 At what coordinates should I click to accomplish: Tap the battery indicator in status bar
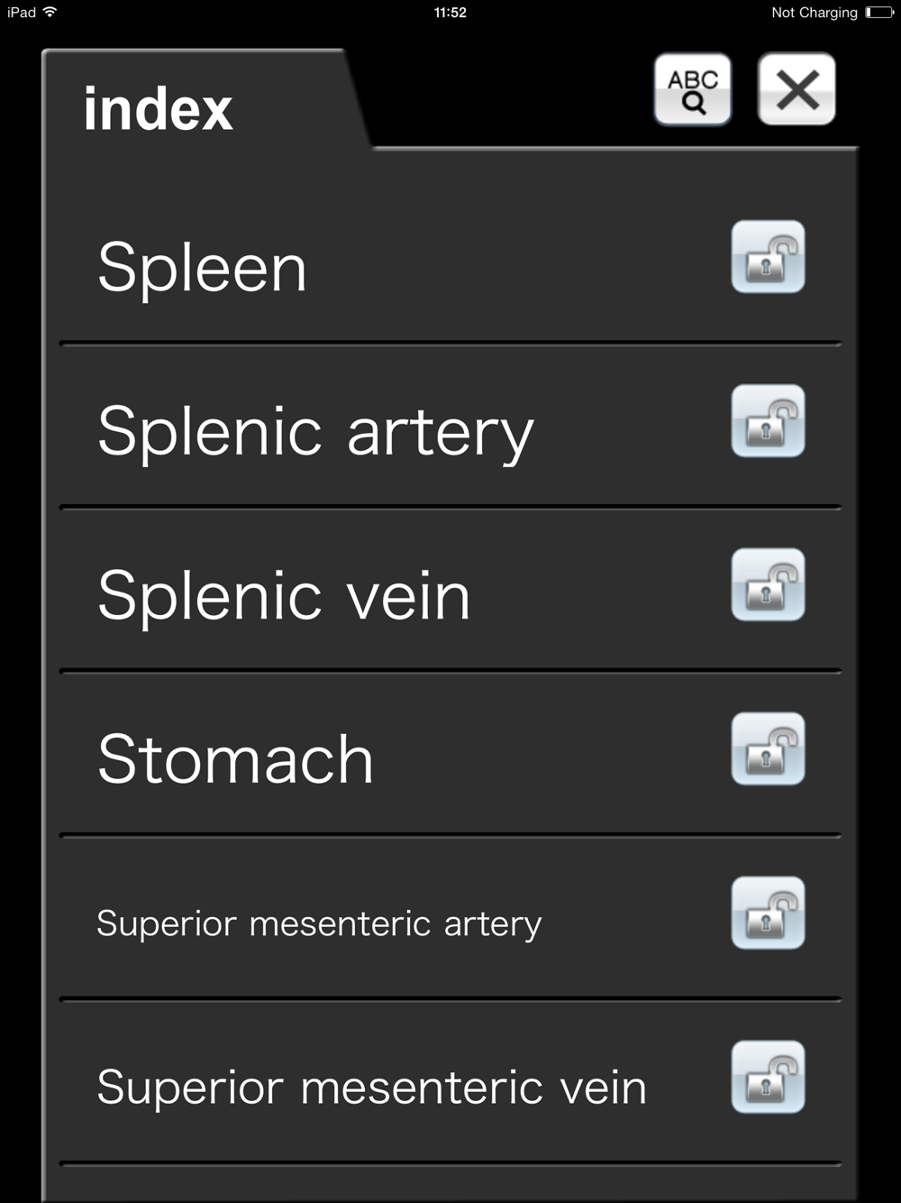click(x=879, y=13)
